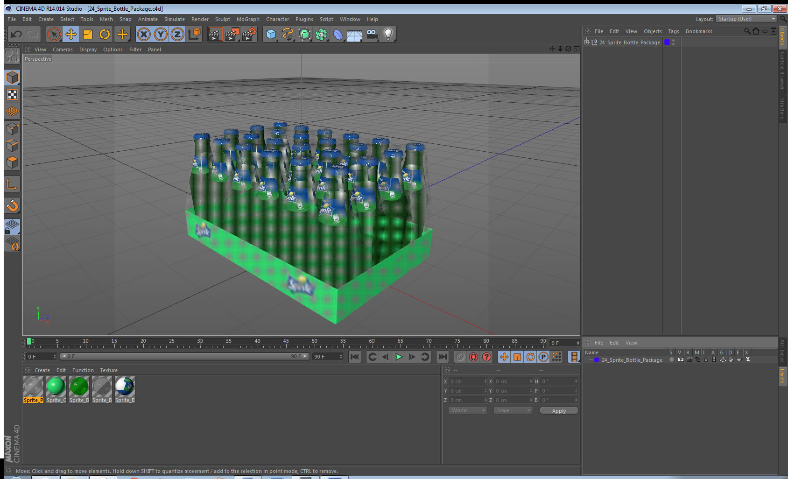The width and height of the screenshot is (788, 479).
Task: Open Edit Render Settings
Action: [x=249, y=34]
